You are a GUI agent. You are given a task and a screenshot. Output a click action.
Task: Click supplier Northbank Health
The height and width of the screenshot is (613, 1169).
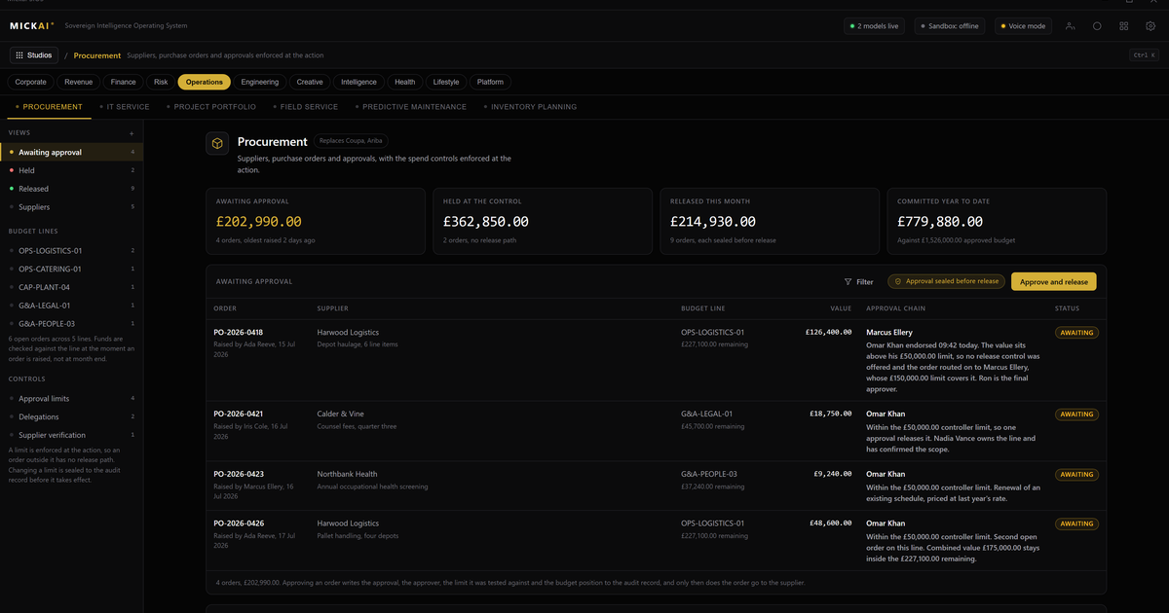(347, 474)
